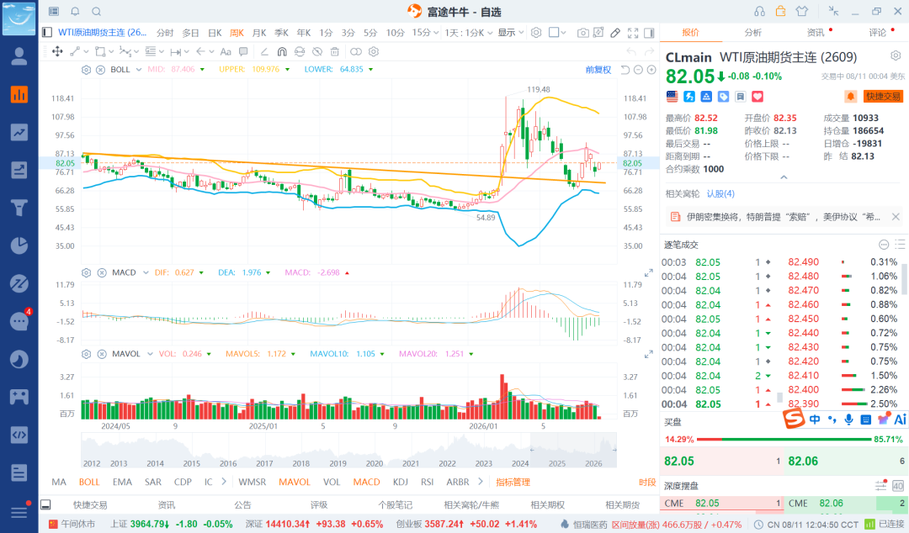Open the 1天:1分K dropdown
This screenshot has height=533, width=909.
click(469, 33)
